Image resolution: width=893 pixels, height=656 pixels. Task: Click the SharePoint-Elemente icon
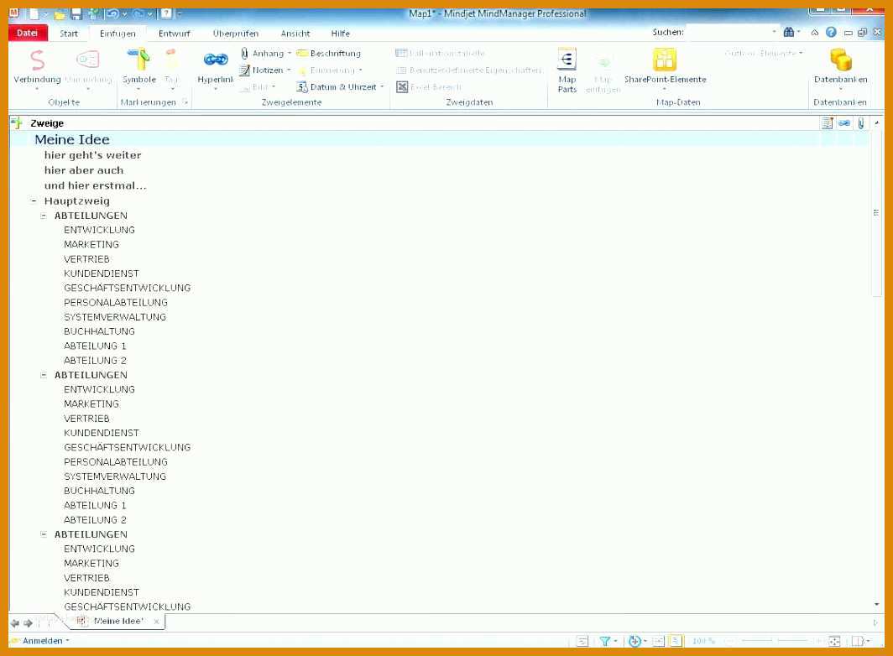[665, 60]
